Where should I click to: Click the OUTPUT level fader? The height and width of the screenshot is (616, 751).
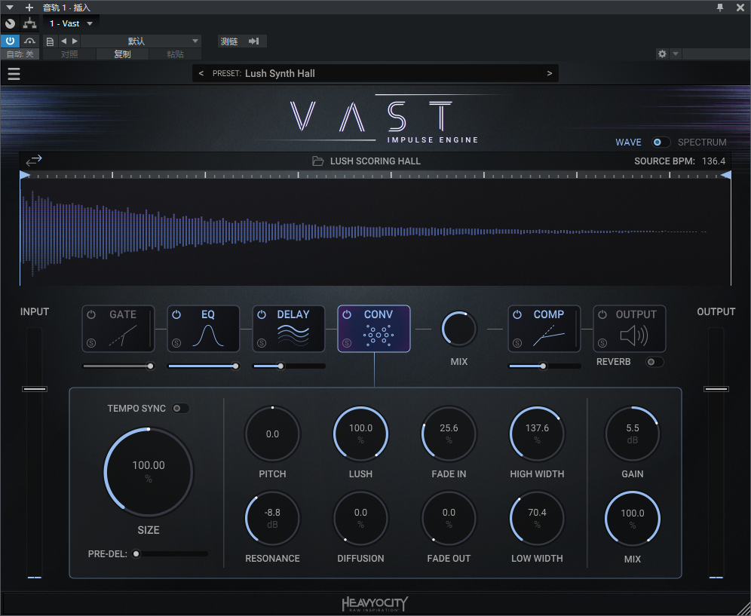coord(716,389)
